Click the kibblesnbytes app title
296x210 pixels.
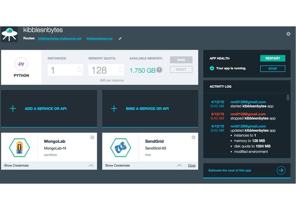(43, 30)
